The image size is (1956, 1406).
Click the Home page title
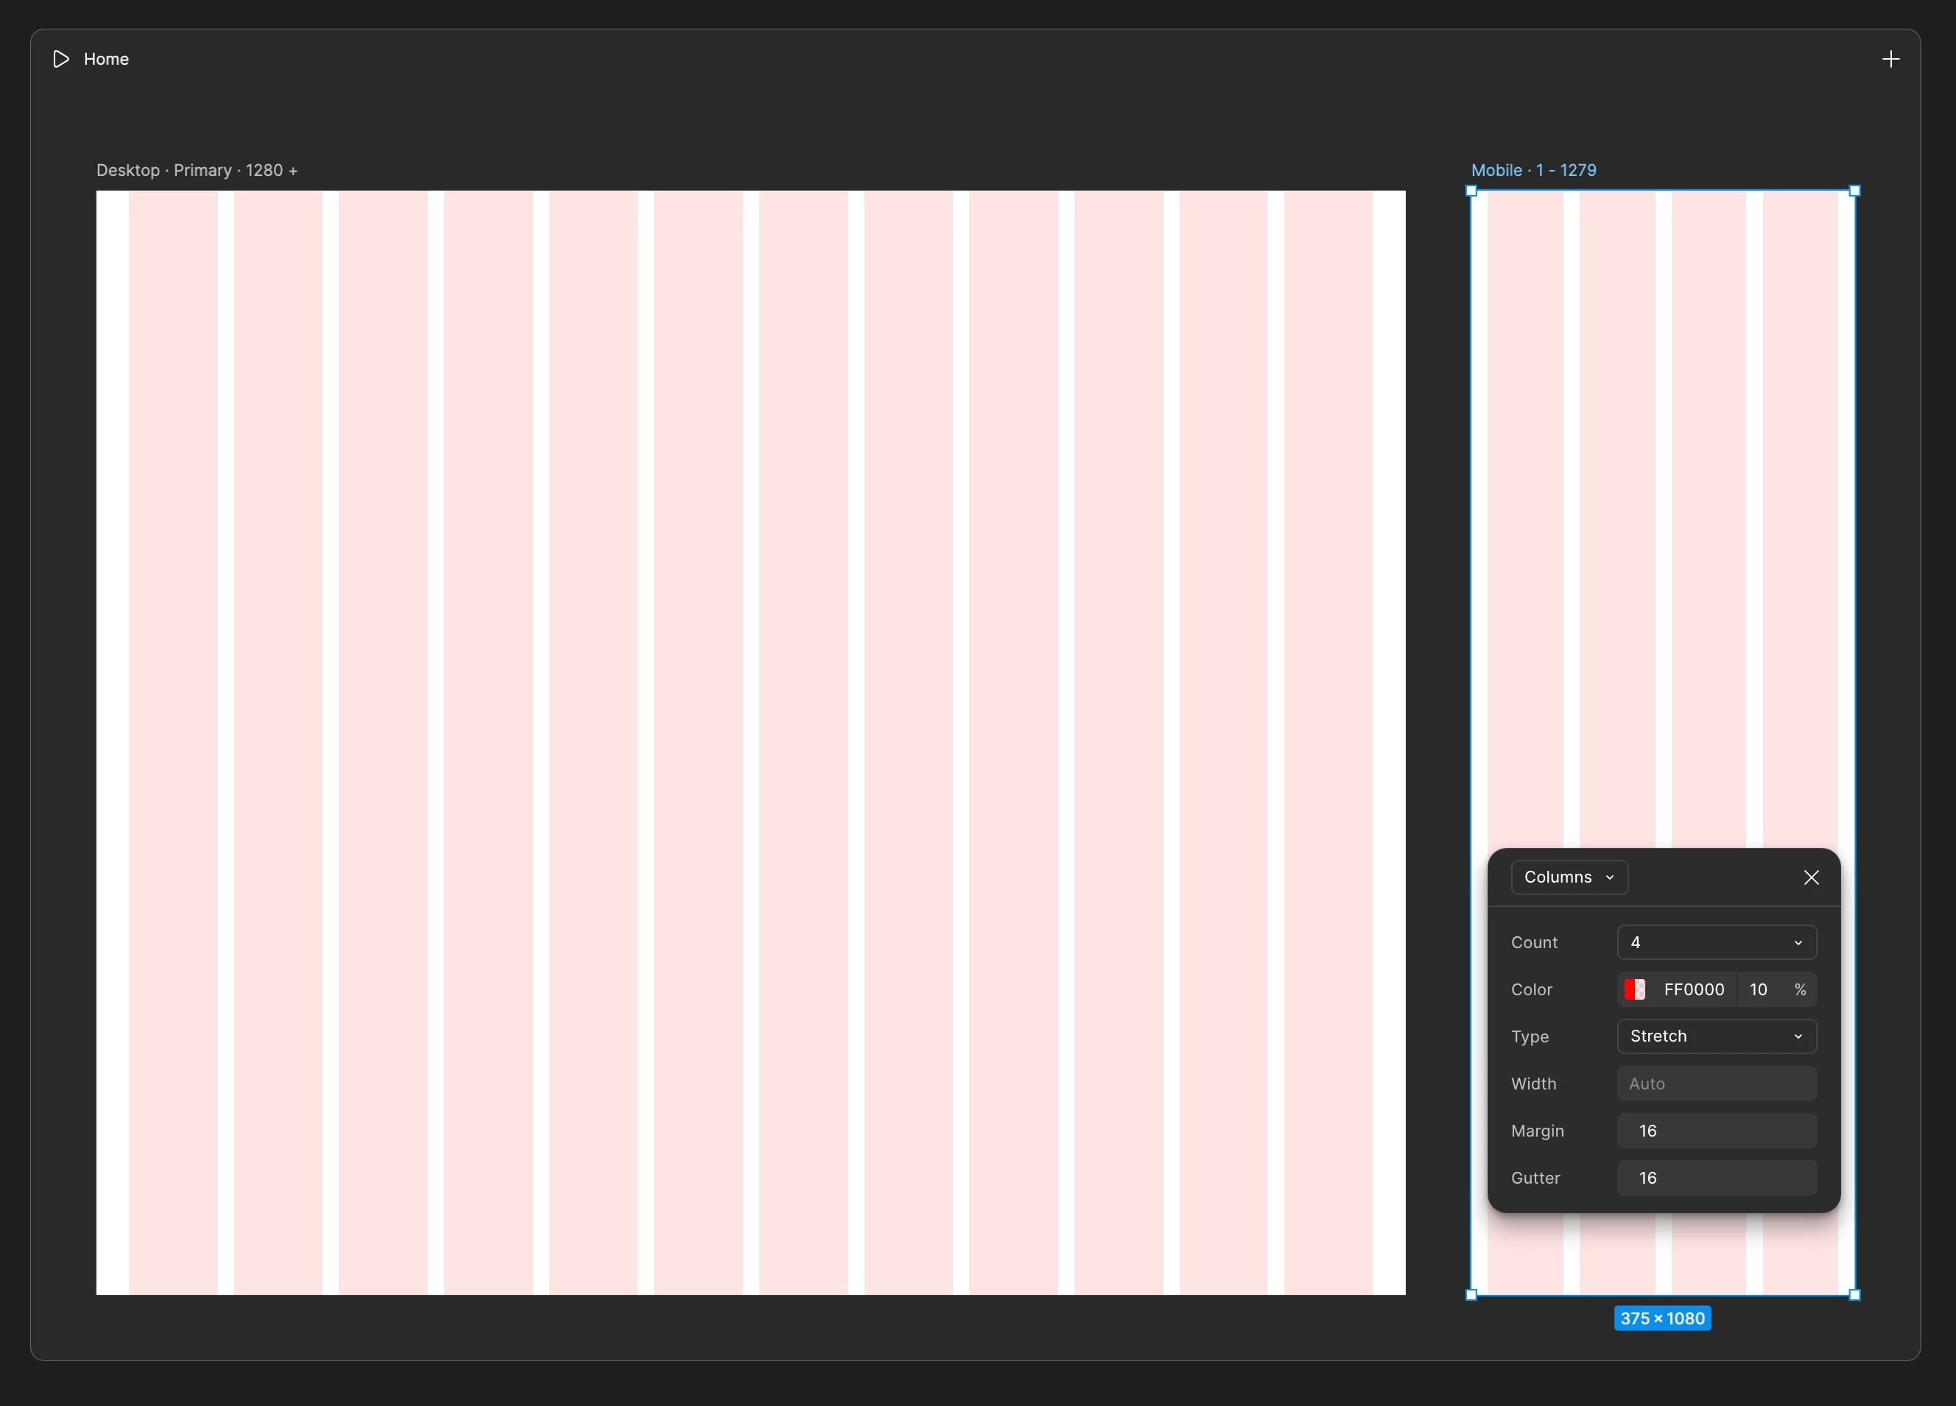tap(106, 59)
